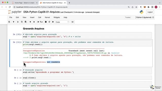Open the File menu
Viewport: 162px width, 91px height.
(11, 17)
